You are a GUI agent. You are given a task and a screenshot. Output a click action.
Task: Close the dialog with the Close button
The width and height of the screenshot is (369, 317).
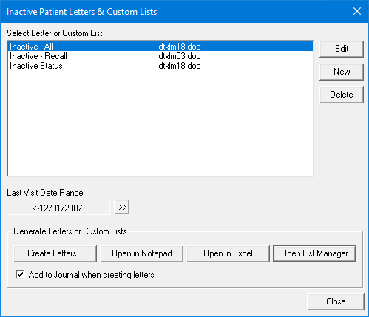coord(336,301)
